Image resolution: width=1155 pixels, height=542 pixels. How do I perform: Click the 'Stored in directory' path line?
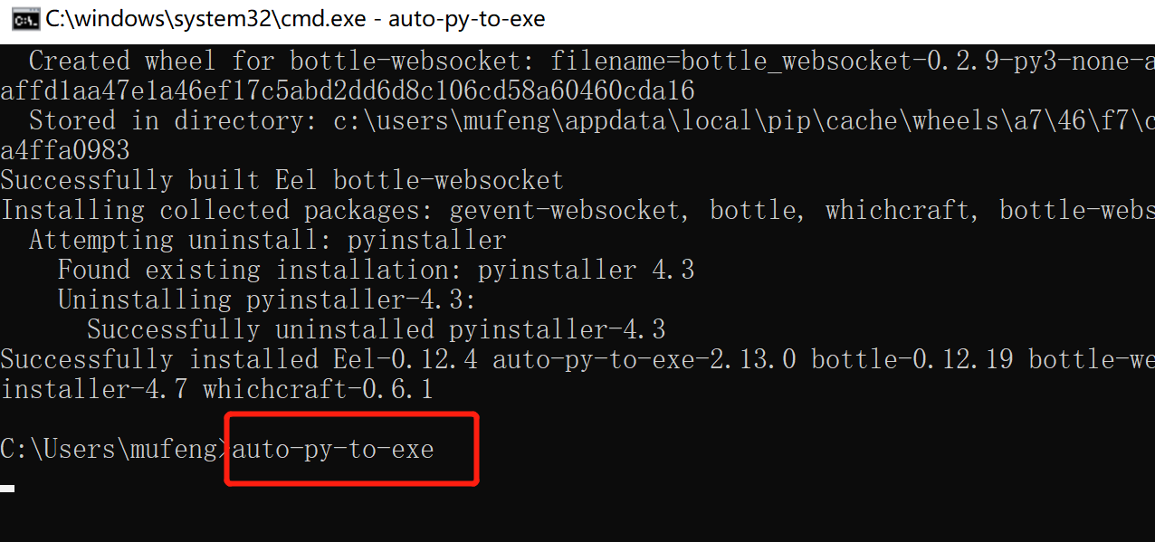592,121
